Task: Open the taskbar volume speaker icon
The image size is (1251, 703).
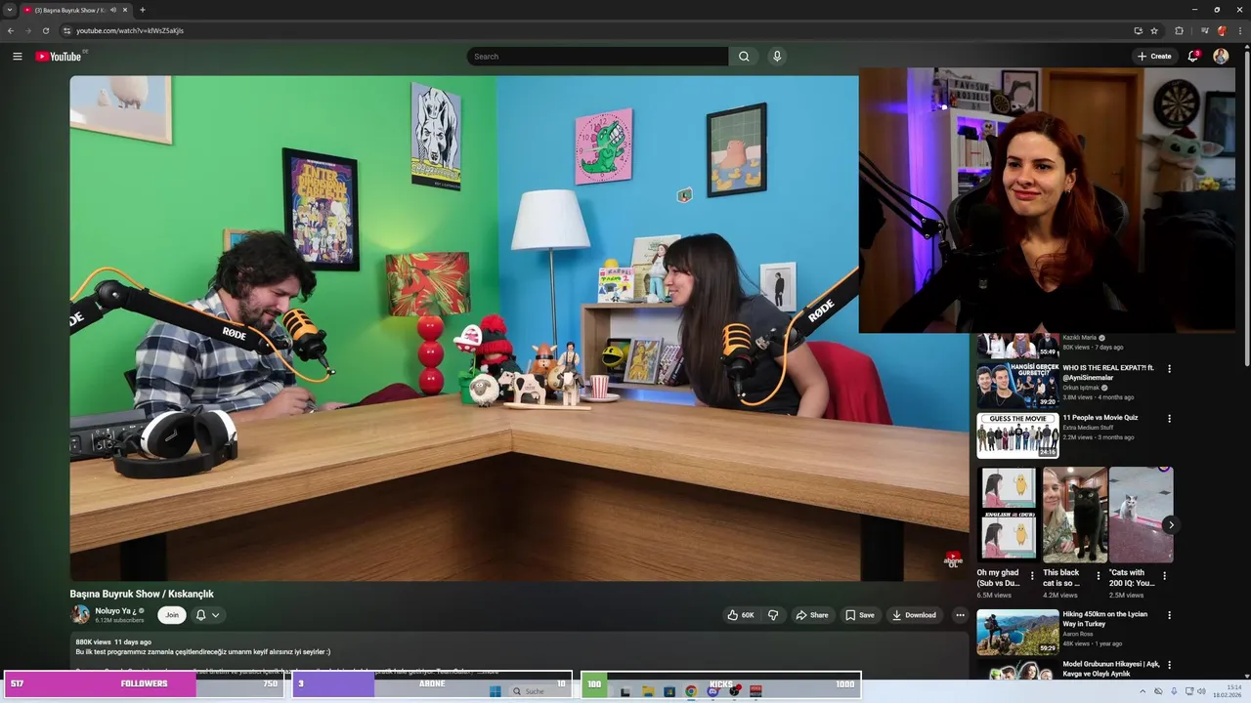Action: [x=1201, y=691]
